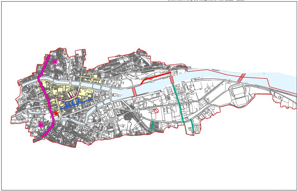The height and width of the screenshot is (191, 298).
Task: Select the upper pink asterisk symbol
Action: [x=55, y=62]
